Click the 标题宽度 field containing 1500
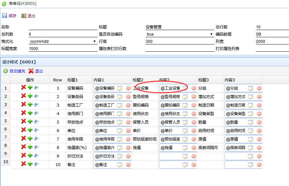Image resolution: width=289 pixels, height=186 pixels. coord(58,49)
